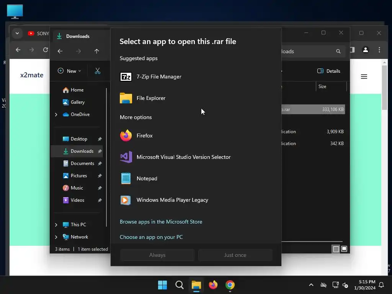
Task: Launch Firefox from the taskbar
Action: 213,285
